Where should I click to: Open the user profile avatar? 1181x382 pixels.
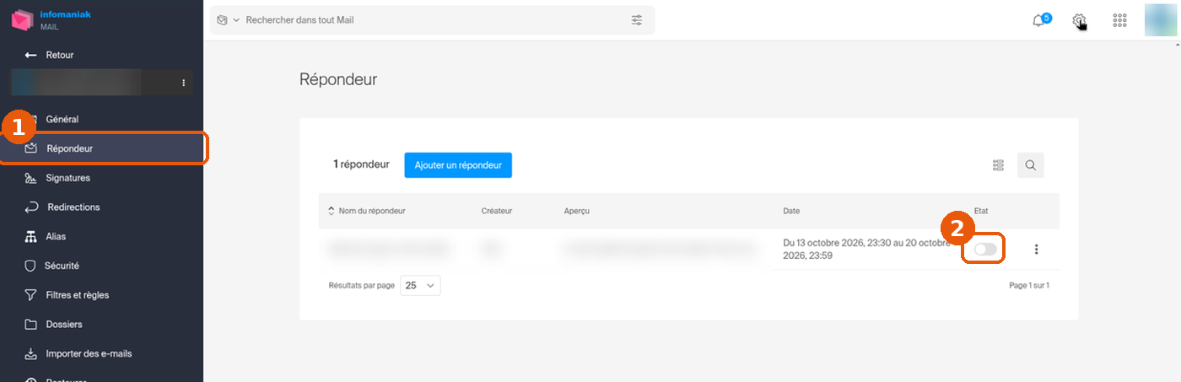[x=1161, y=20]
